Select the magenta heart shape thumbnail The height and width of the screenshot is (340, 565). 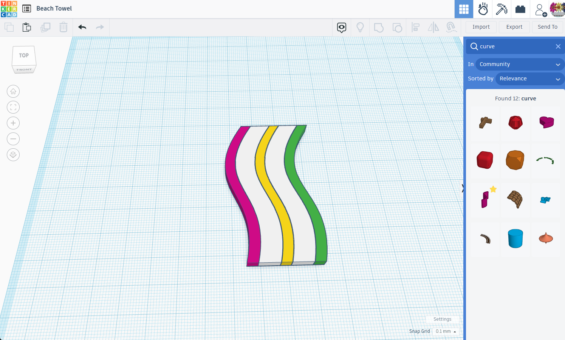[x=546, y=122]
